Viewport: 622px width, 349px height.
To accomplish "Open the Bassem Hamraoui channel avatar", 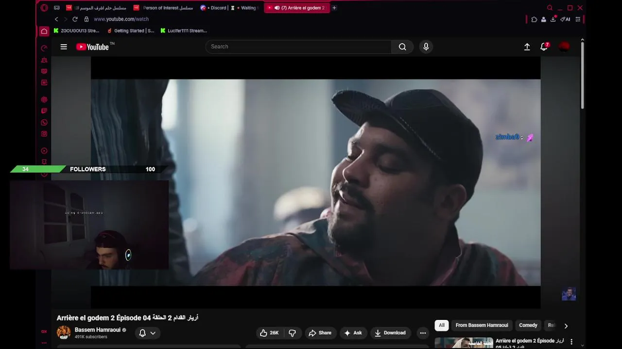I will pos(64,333).
